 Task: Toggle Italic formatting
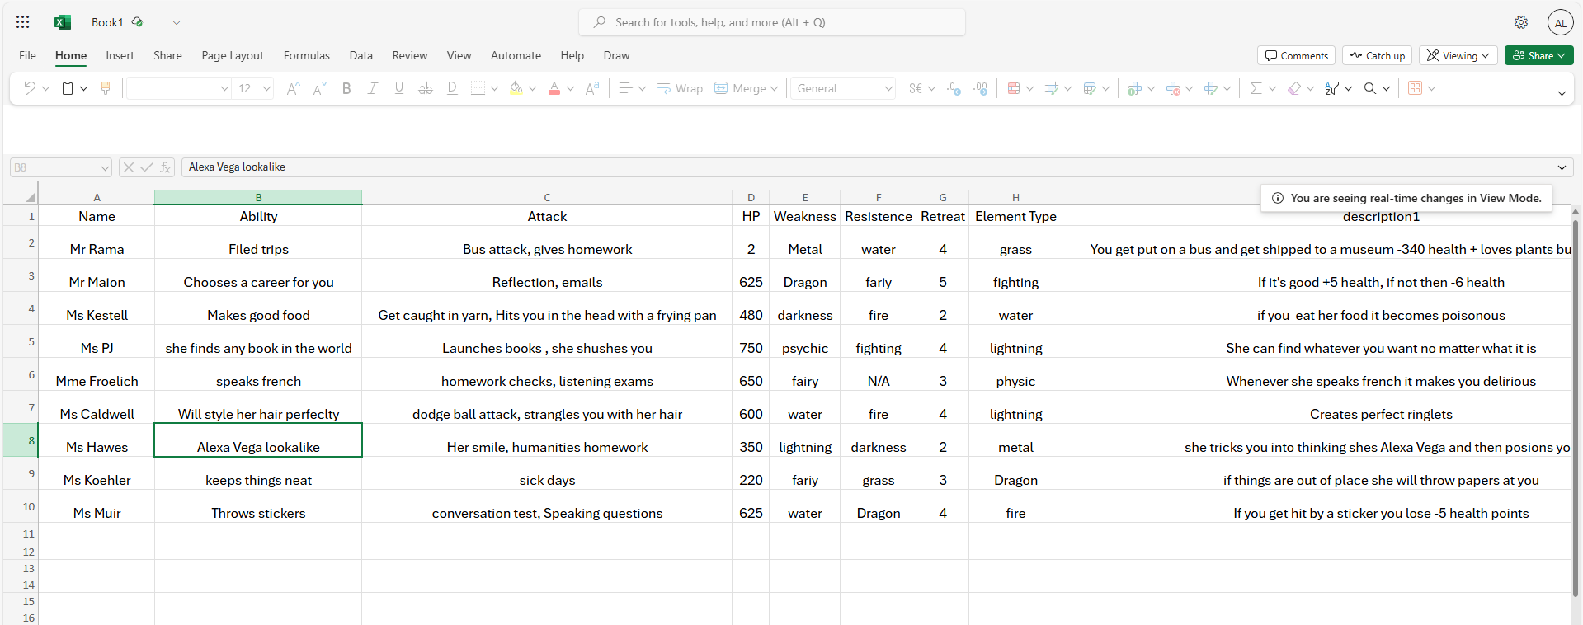[x=373, y=88]
